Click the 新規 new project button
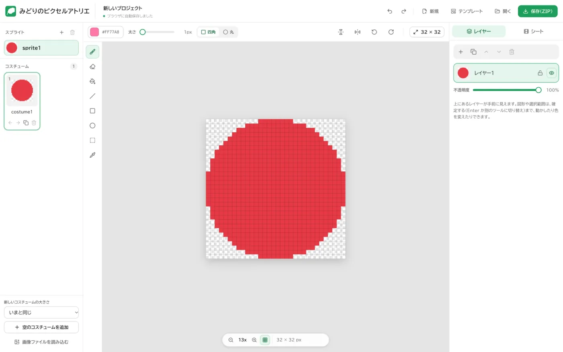The image size is (563, 352). [430, 11]
